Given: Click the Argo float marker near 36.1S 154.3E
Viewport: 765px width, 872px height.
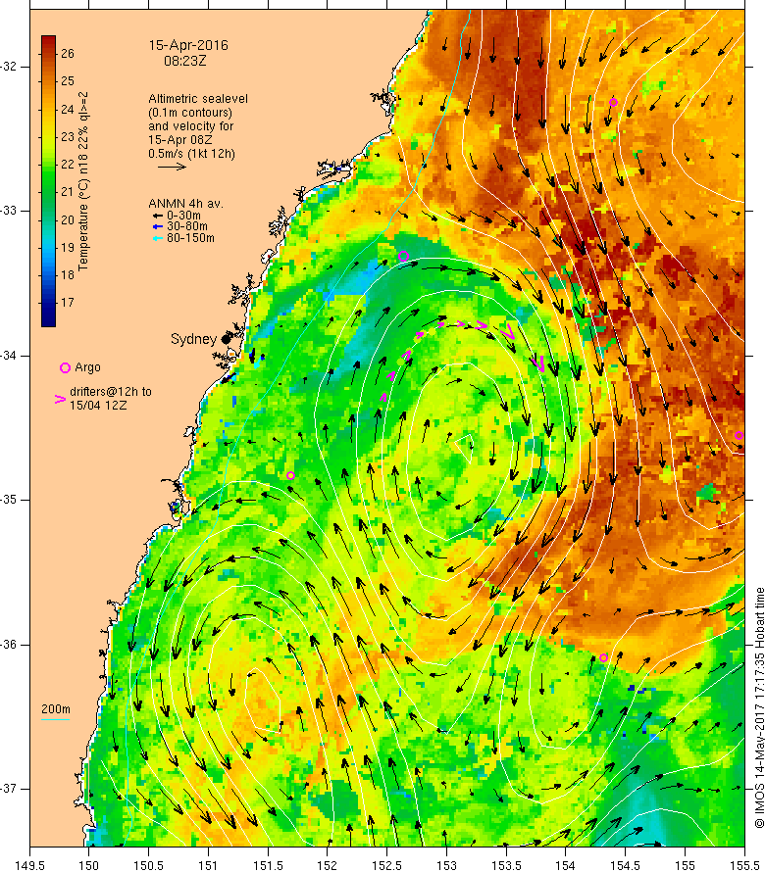Looking at the screenshot, I should coord(603,657).
